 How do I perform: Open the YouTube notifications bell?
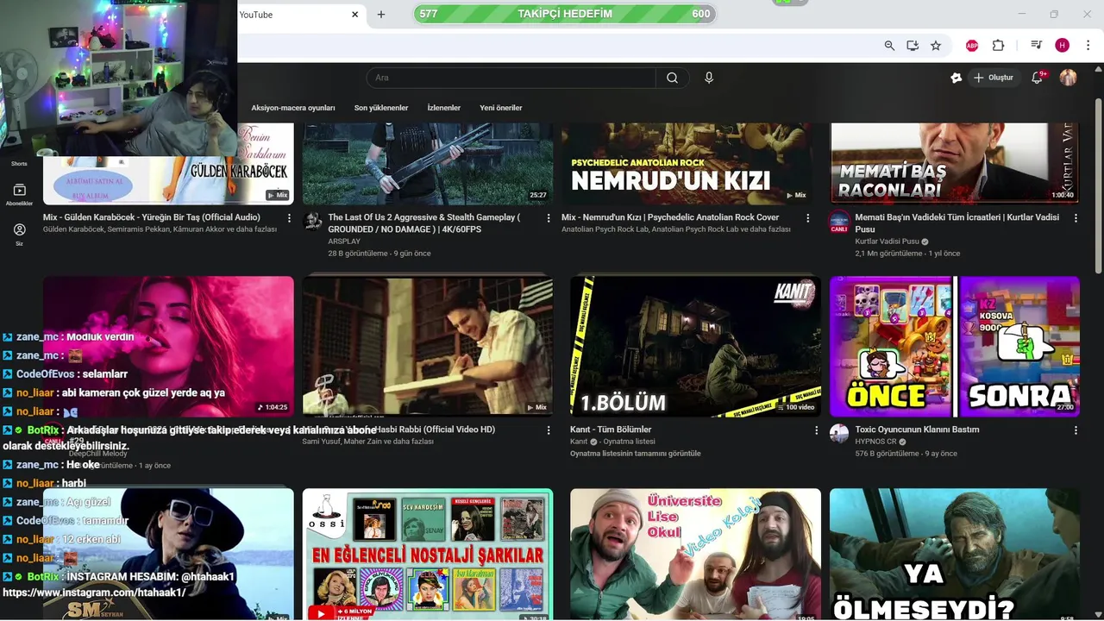1038,78
